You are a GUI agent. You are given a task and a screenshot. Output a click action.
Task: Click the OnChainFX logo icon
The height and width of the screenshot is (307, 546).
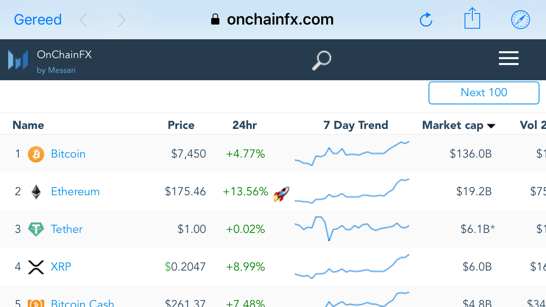coord(18,60)
